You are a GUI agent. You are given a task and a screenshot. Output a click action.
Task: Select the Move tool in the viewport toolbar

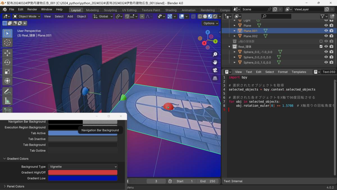(7, 53)
